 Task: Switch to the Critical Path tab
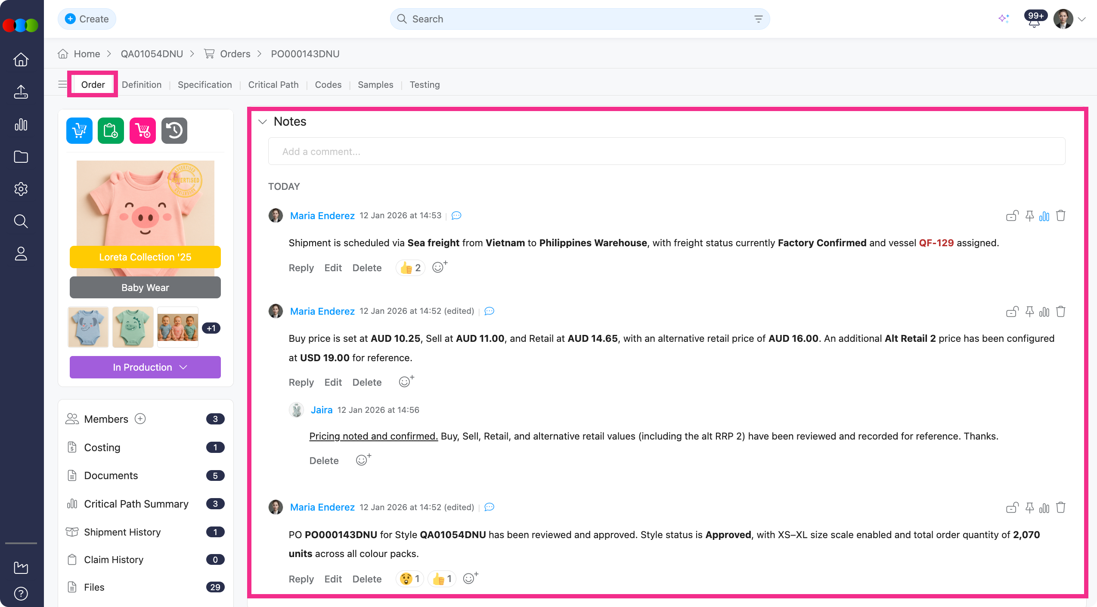click(273, 85)
